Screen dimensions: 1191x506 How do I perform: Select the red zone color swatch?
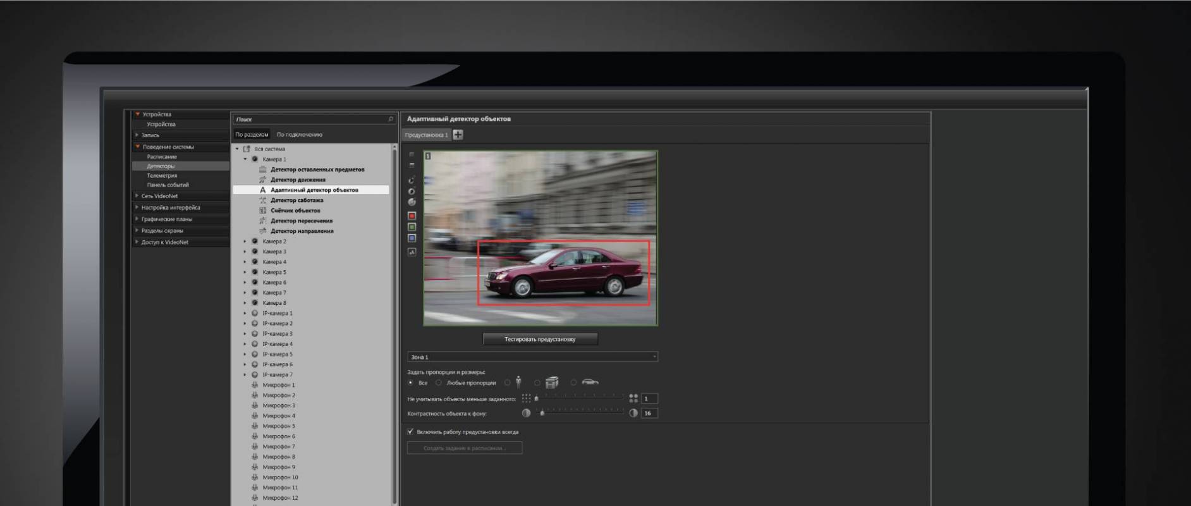(x=412, y=216)
